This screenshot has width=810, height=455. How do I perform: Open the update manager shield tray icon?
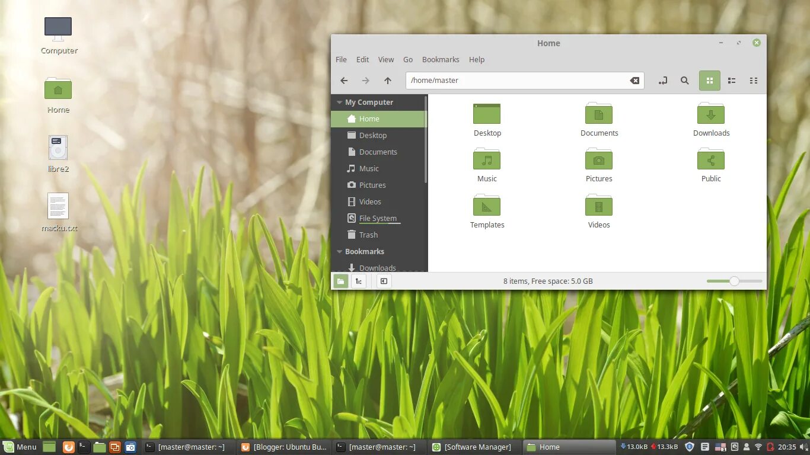(690, 447)
